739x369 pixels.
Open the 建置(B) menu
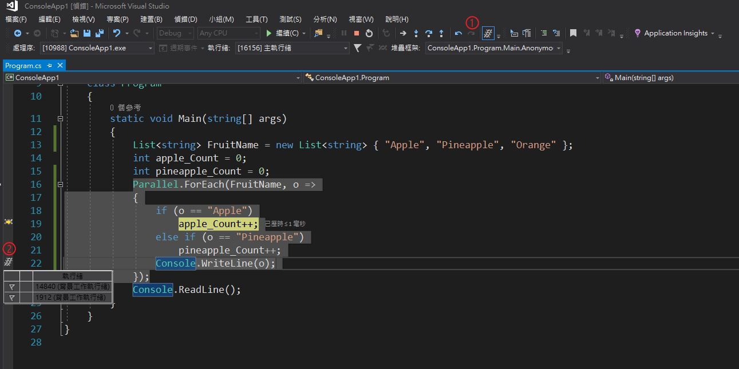coord(151,19)
